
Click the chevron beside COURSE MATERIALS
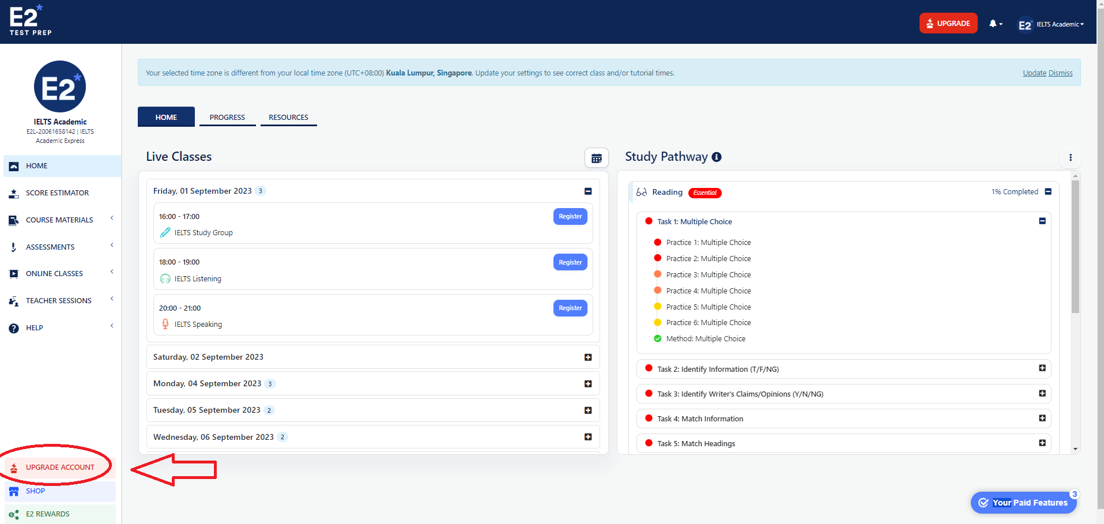pos(112,218)
